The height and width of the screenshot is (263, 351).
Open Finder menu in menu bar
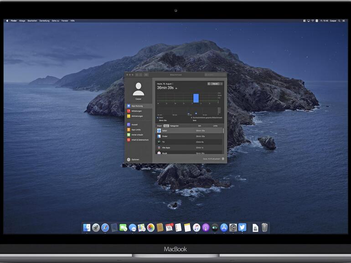[x=14, y=20]
